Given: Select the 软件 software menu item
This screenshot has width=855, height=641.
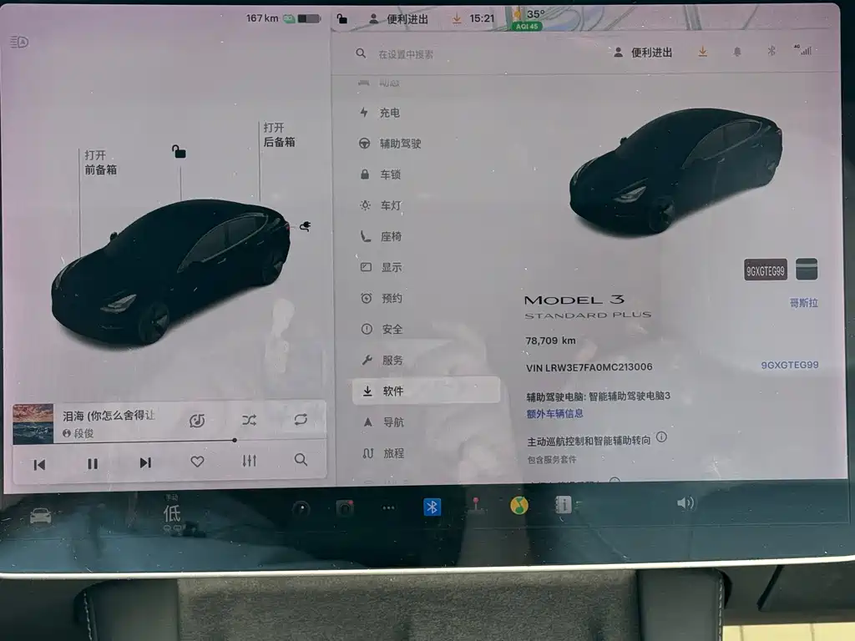Looking at the screenshot, I should (426, 391).
